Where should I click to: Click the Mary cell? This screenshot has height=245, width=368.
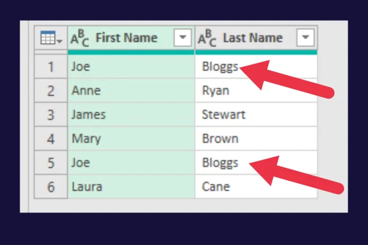pos(131,138)
